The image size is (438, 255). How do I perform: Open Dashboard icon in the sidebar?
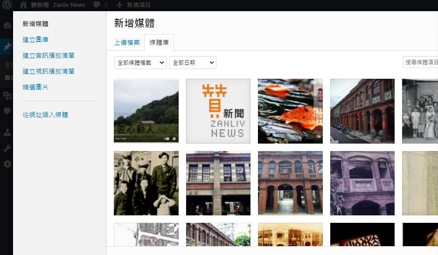pyautogui.click(x=7, y=26)
